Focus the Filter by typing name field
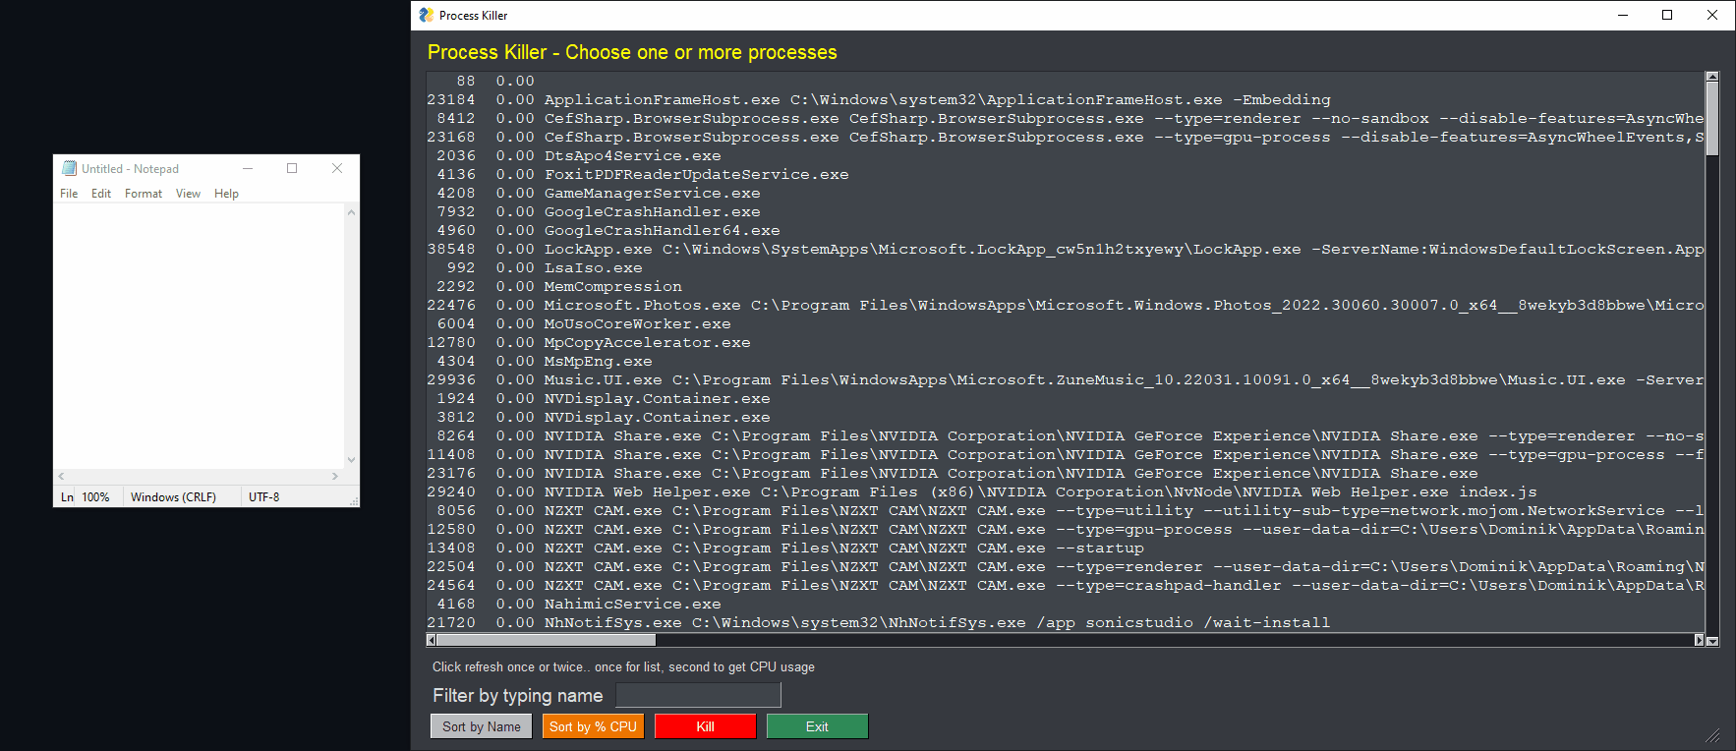The image size is (1736, 751). [x=698, y=696]
